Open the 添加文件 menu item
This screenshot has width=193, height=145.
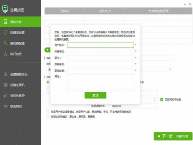(20, 22)
